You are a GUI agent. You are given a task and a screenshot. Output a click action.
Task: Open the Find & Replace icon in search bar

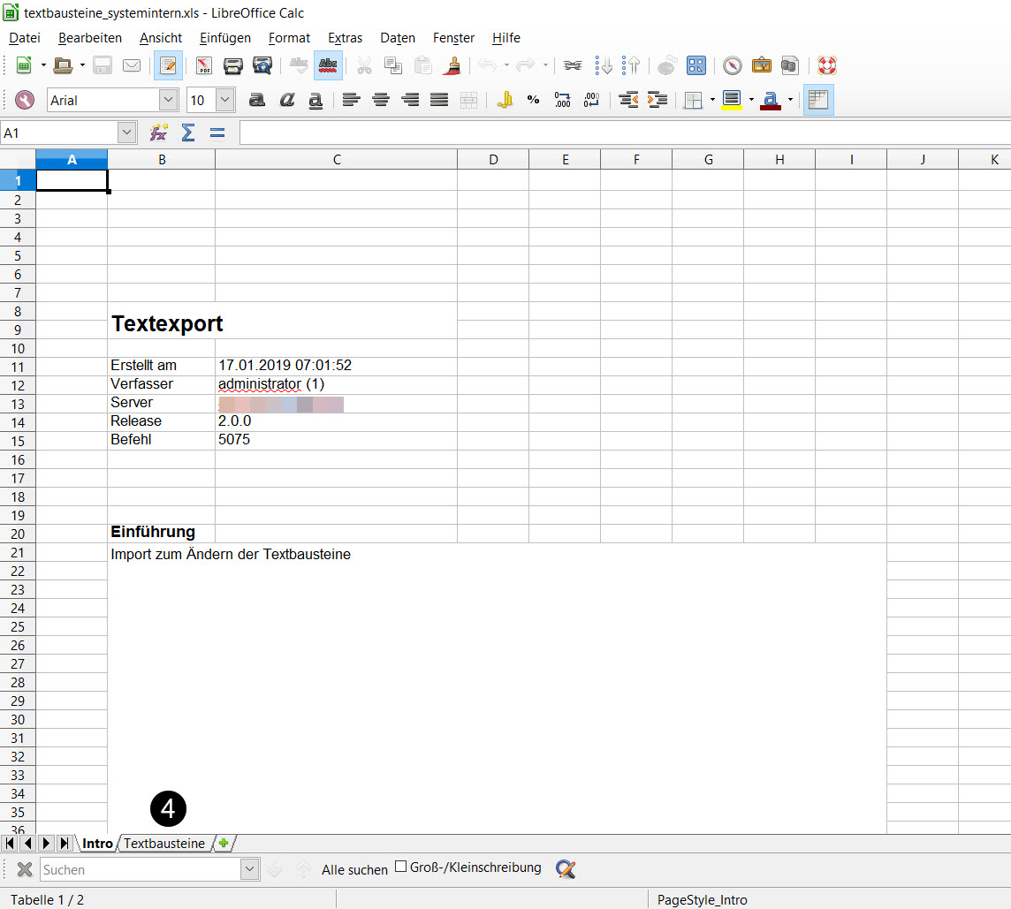coord(566,869)
